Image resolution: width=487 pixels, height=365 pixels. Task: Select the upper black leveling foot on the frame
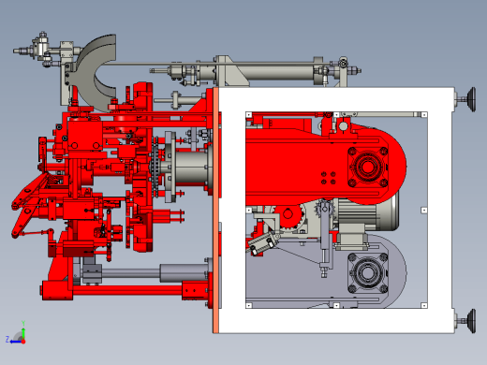click(471, 99)
